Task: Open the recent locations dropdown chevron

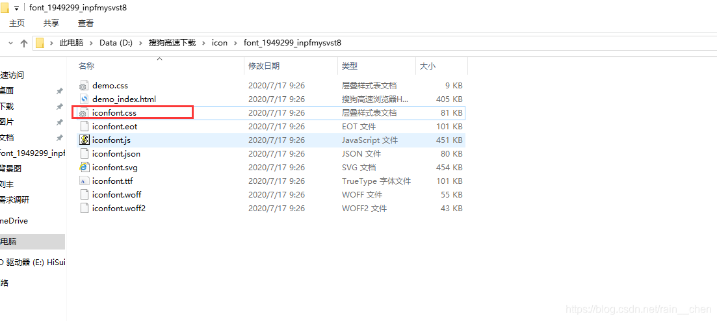Action: [11, 43]
